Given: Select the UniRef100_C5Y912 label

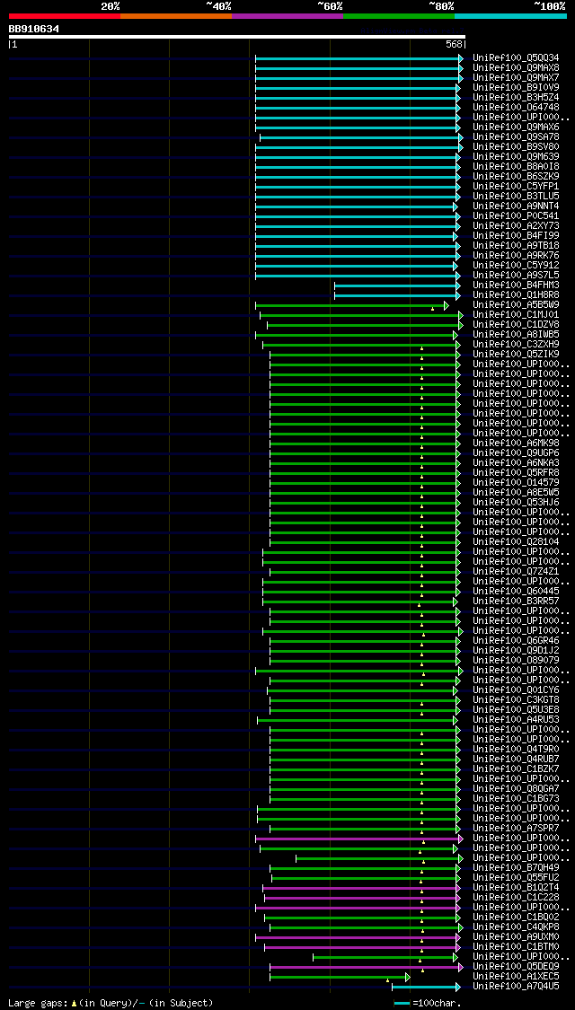Looking at the screenshot, I should click(x=516, y=266).
